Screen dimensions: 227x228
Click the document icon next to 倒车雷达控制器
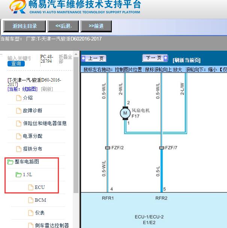point(31,225)
